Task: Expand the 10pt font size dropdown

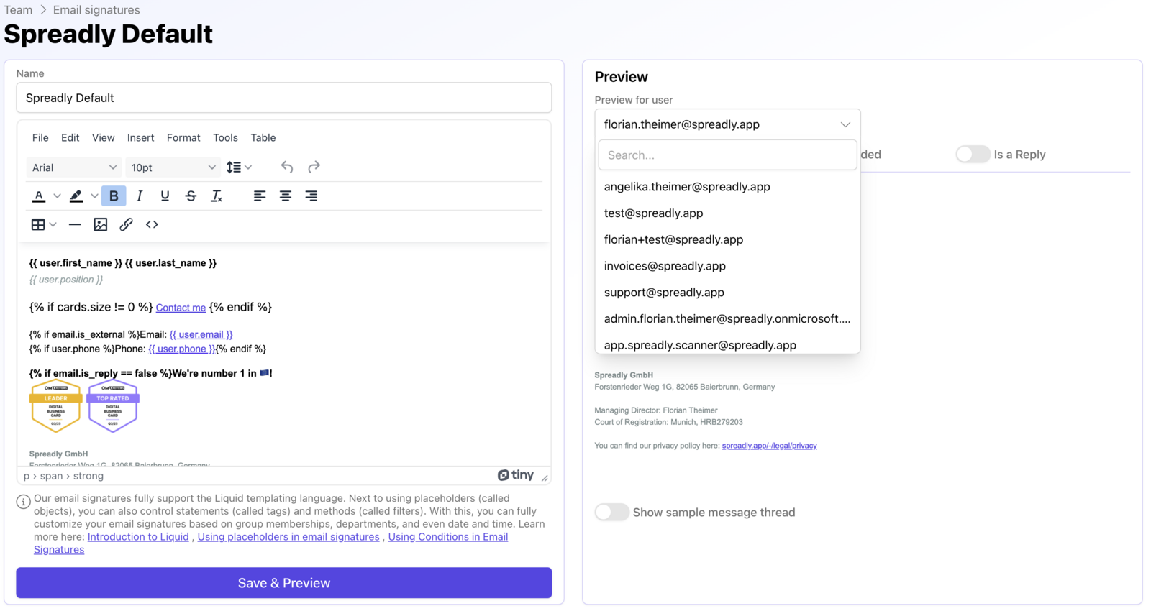Action: [173, 167]
